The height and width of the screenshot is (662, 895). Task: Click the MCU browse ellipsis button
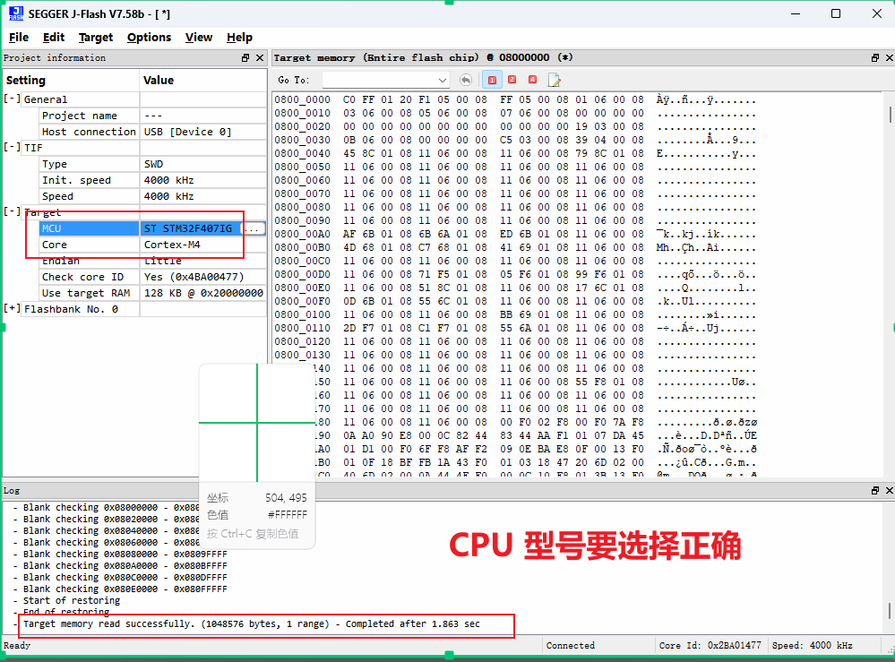(254, 228)
